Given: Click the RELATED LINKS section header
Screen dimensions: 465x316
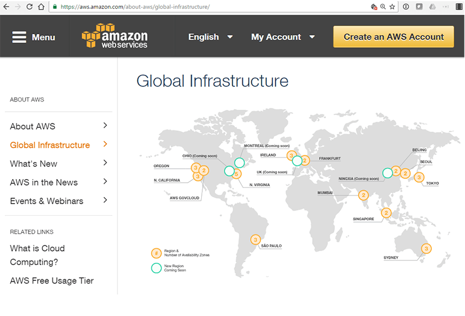Looking at the screenshot, I should coord(32,232).
